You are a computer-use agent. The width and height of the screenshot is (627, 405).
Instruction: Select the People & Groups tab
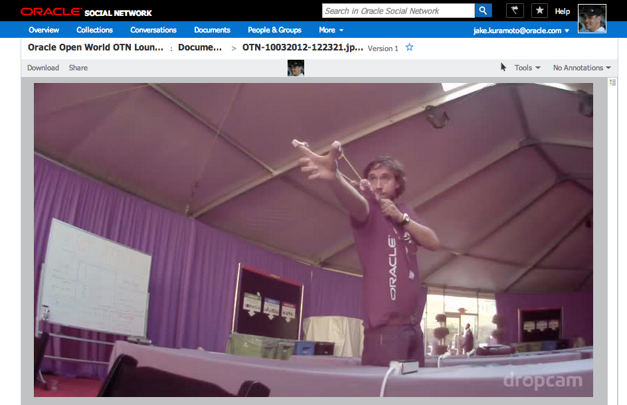pos(274,30)
